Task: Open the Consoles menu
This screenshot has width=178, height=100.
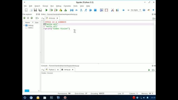Action: tap(67, 6)
